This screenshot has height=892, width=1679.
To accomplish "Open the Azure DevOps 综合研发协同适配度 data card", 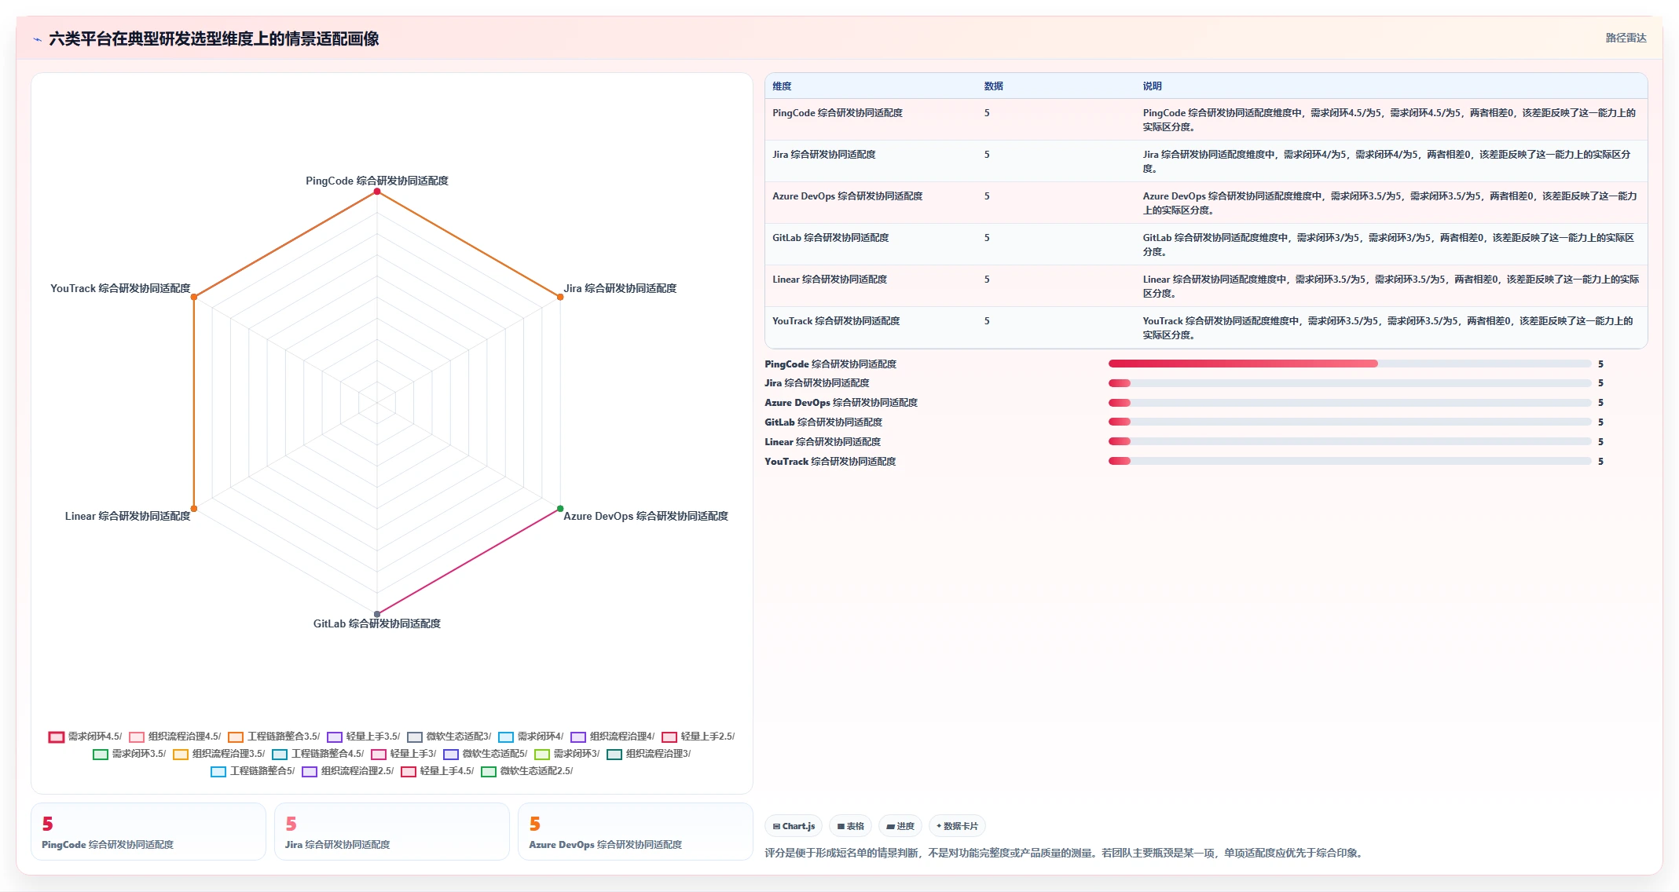I will pyautogui.click(x=636, y=832).
